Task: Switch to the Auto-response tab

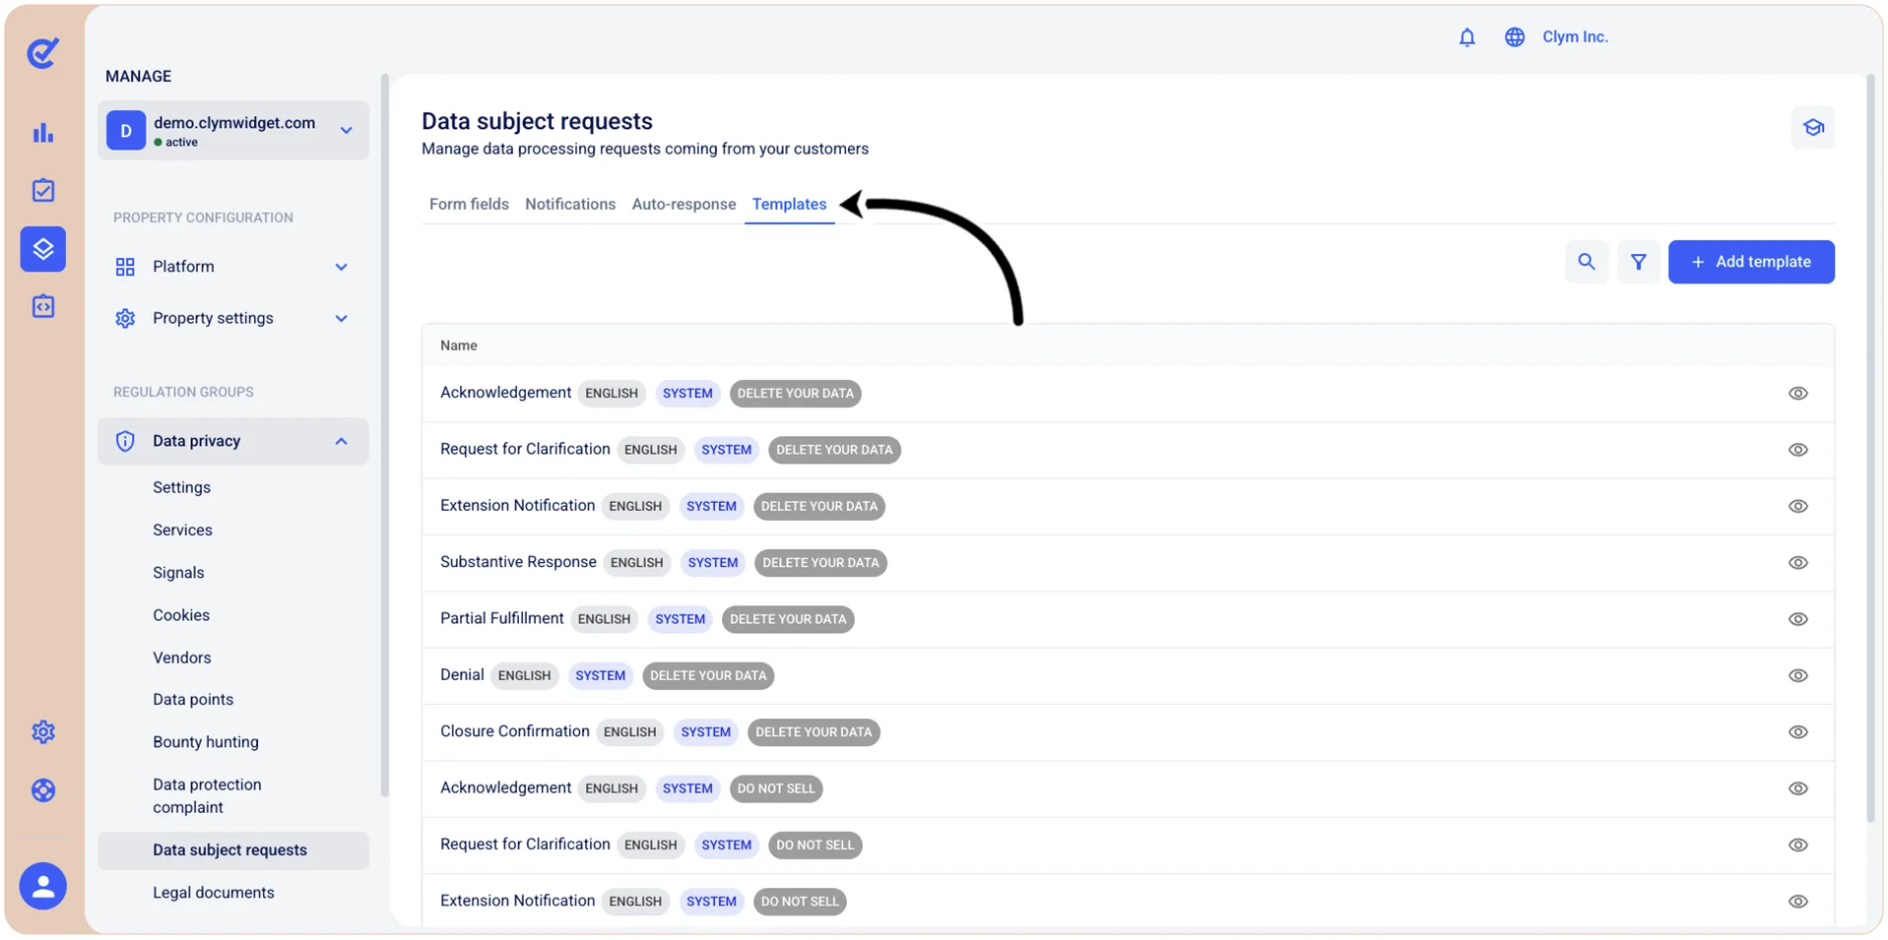Action: pos(684,205)
